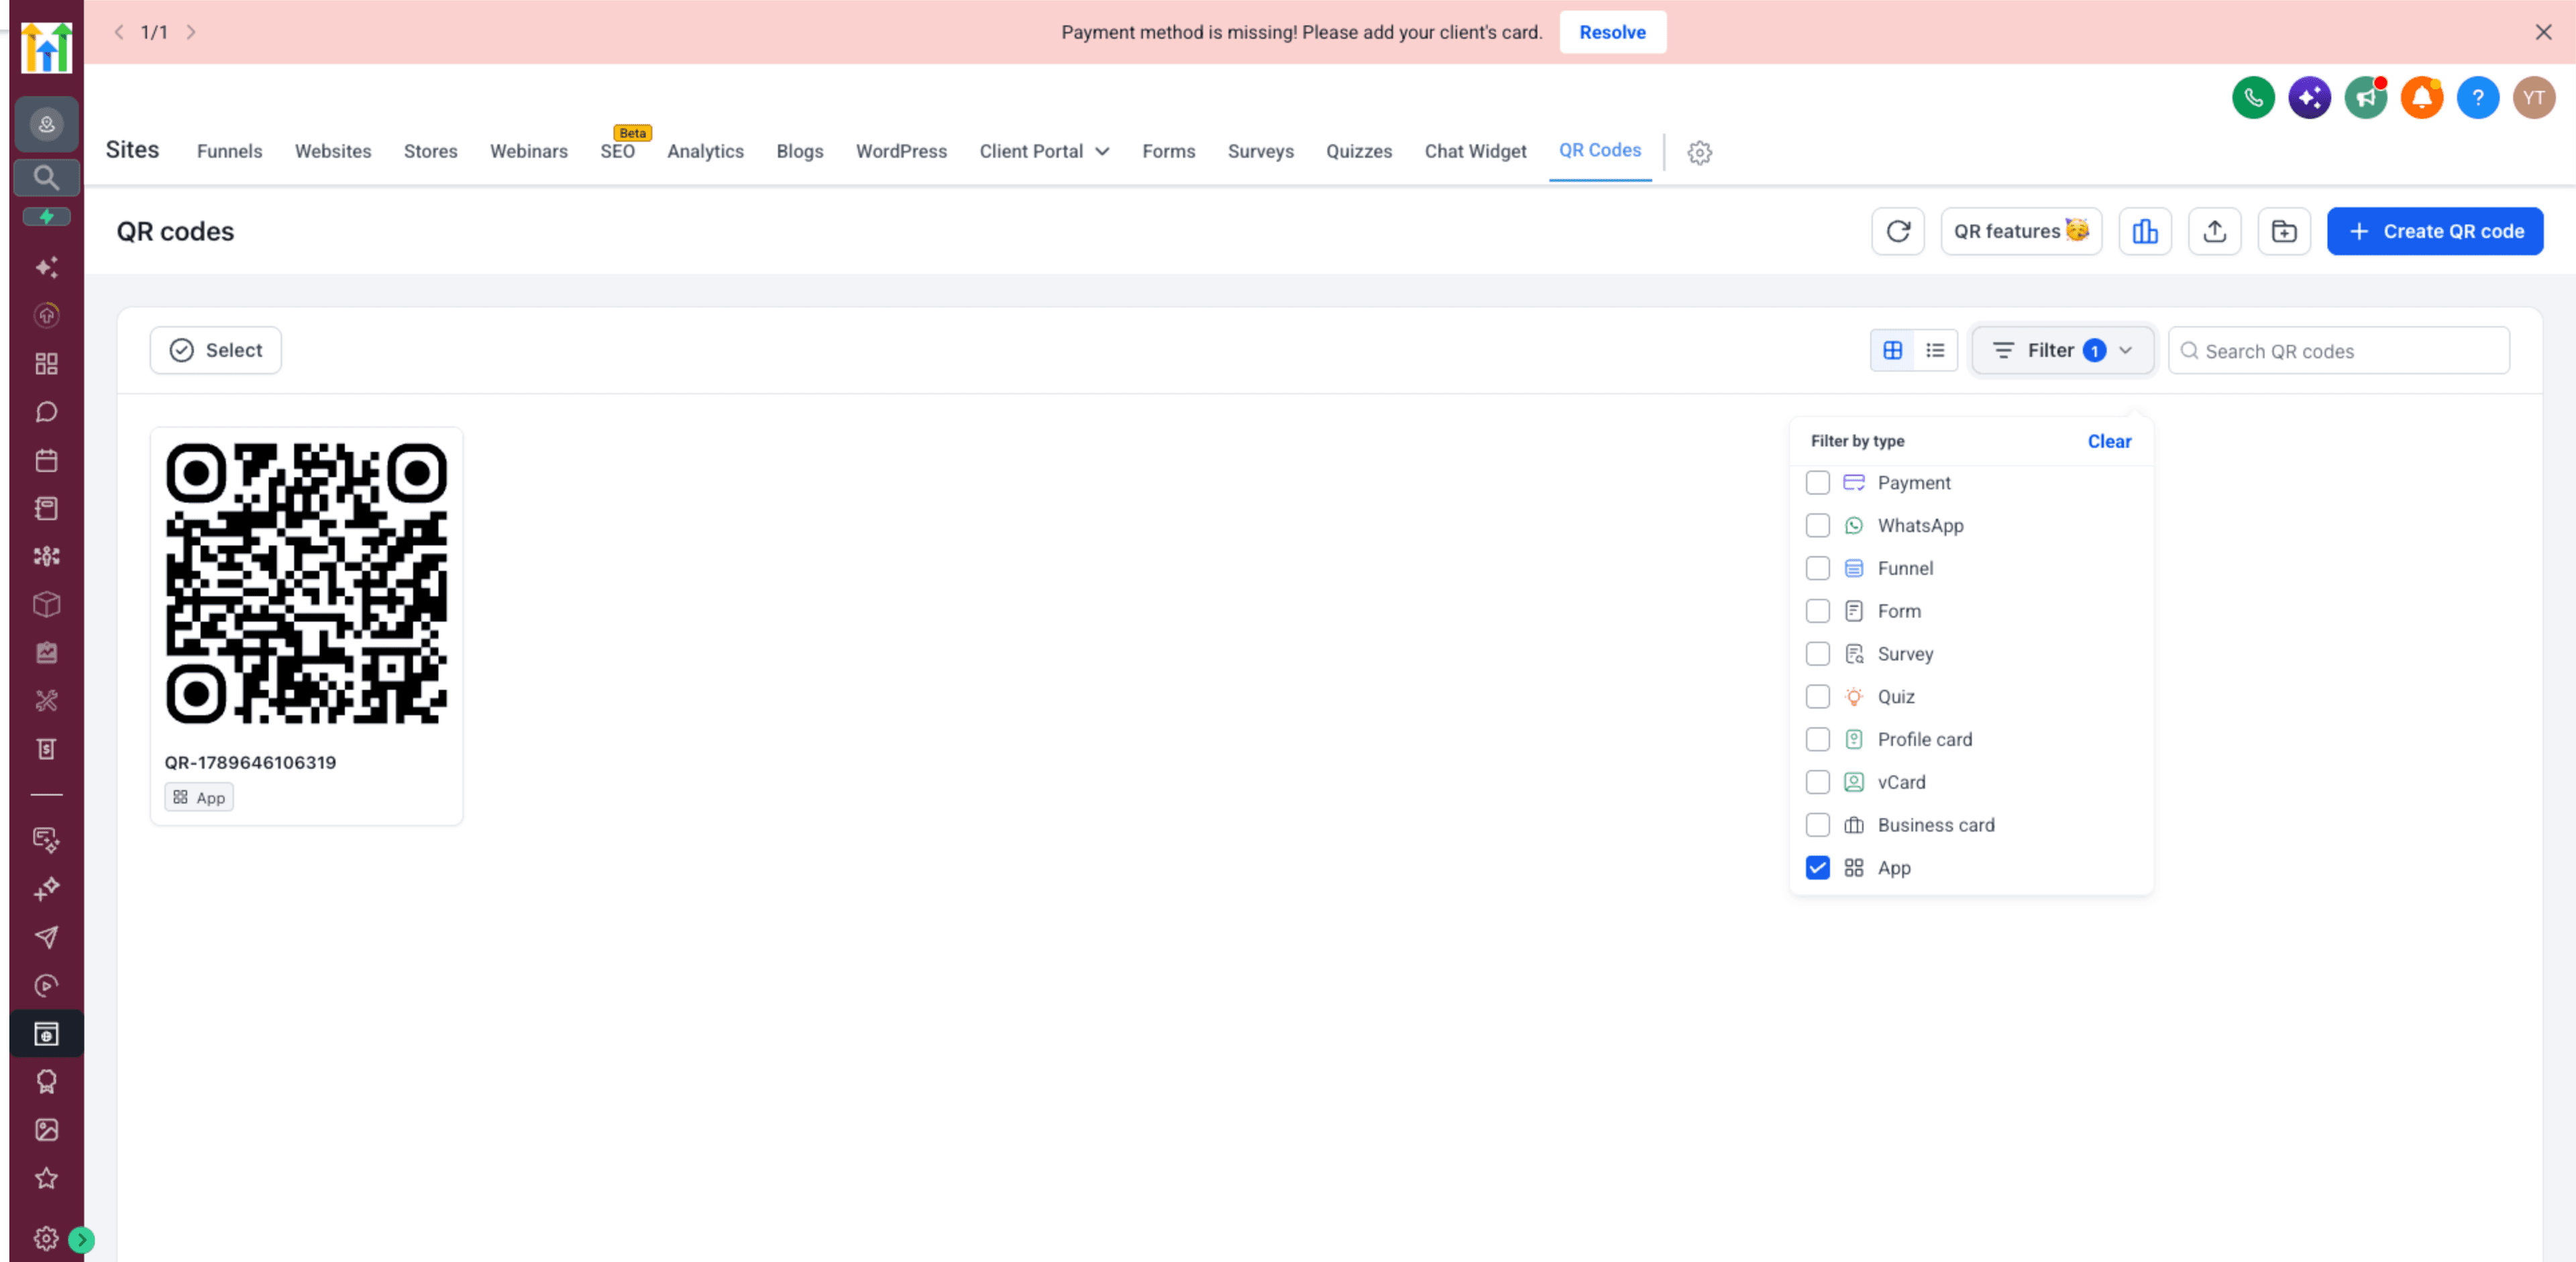The image size is (2576, 1262).
Task: Open the Quizzes tab
Action: (1358, 151)
